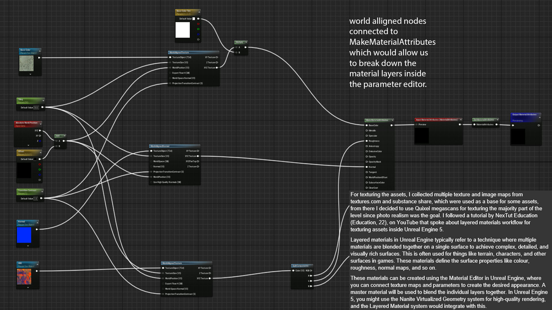The height and width of the screenshot is (310, 552).
Task: Collapse the Input Material Attributes node preview
Action: [x=461, y=120]
